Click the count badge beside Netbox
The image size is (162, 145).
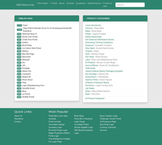pos(19,51)
